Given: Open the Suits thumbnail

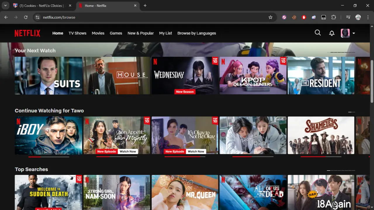Looking at the screenshot, I should coord(49,75).
